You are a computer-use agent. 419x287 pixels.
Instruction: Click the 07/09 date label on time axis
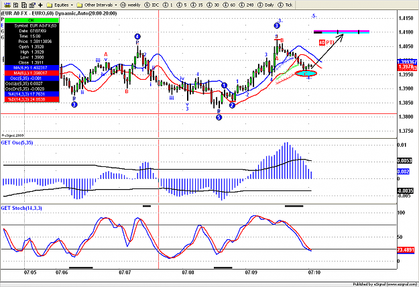(251, 272)
